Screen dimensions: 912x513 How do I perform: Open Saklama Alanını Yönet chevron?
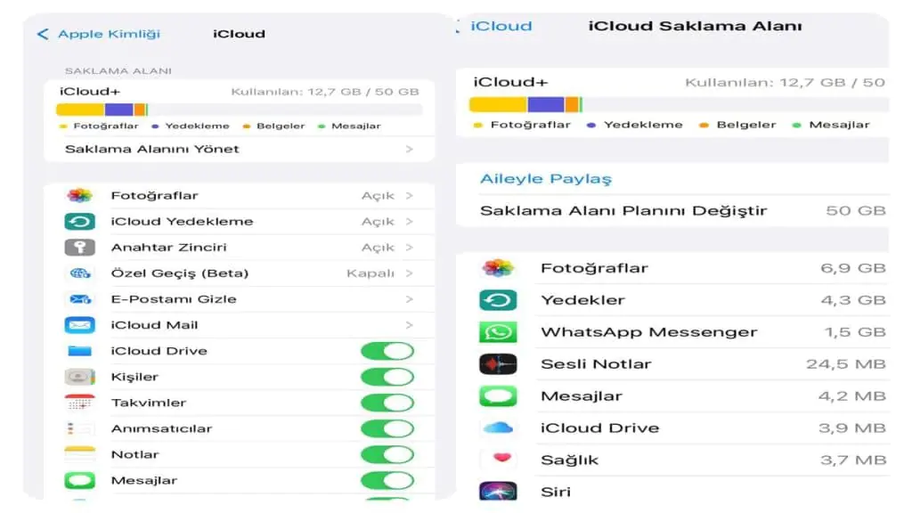coord(409,150)
